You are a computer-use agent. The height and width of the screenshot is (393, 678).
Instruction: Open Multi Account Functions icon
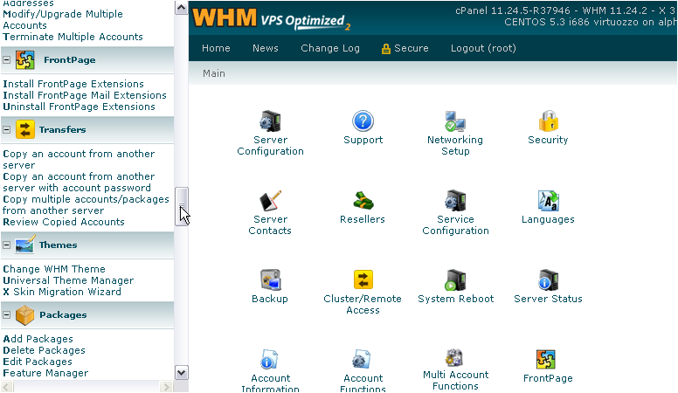[x=455, y=358]
